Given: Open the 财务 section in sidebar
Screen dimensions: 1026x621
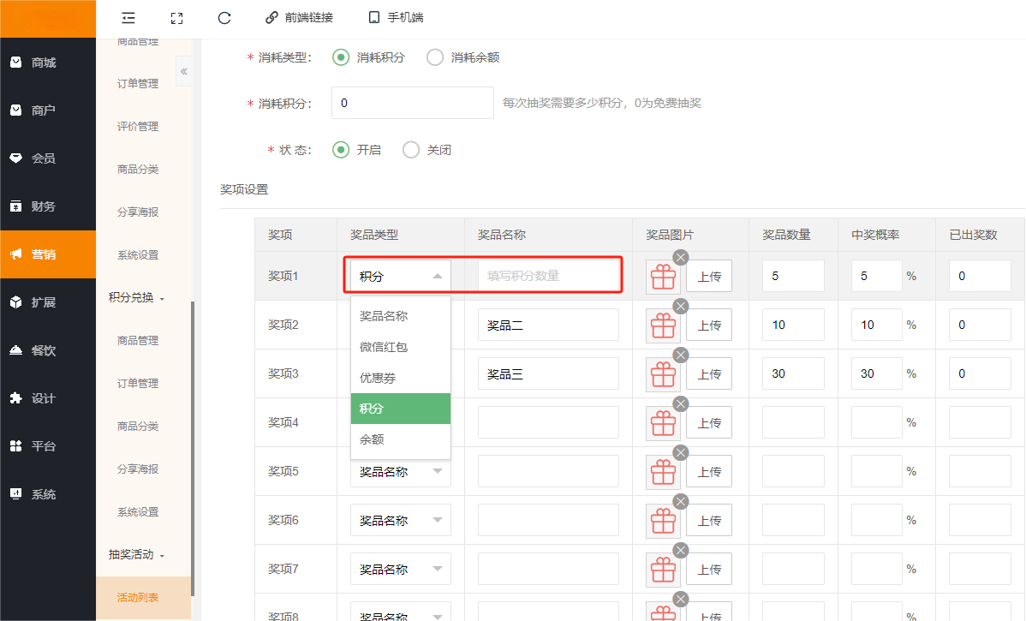Looking at the screenshot, I should click(43, 206).
